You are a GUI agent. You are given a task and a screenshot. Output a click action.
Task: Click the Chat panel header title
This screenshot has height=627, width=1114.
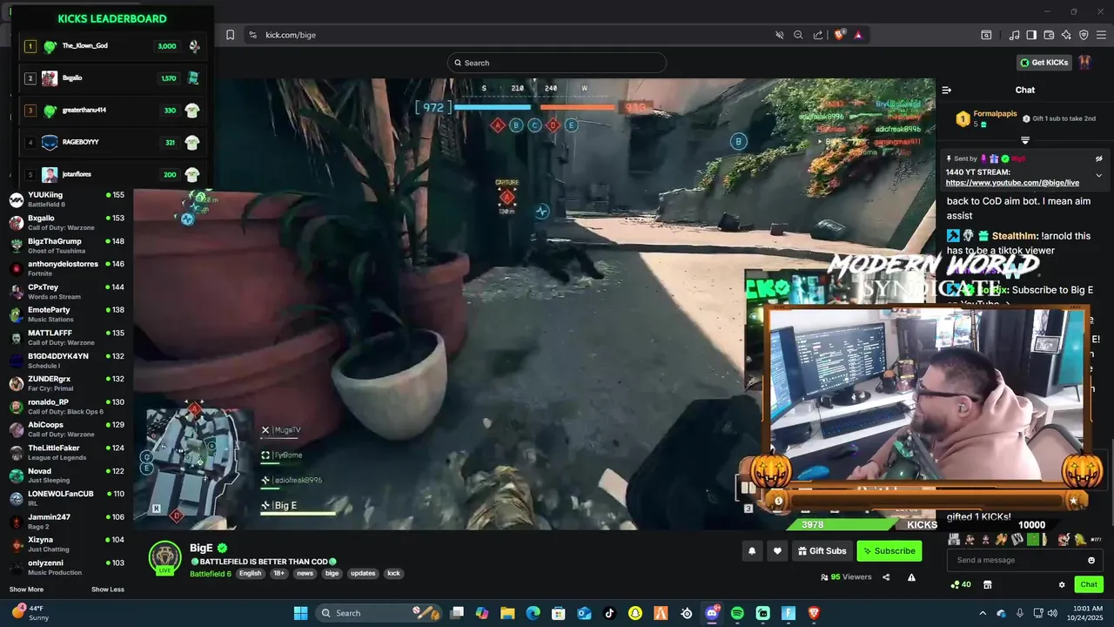[x=1025, y=90]
